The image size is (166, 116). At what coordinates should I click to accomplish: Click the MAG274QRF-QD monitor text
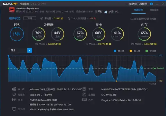coord(52,109)
